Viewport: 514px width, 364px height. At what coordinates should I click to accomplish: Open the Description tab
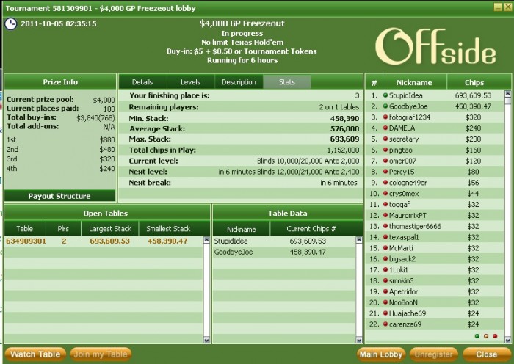coord(239,82)
